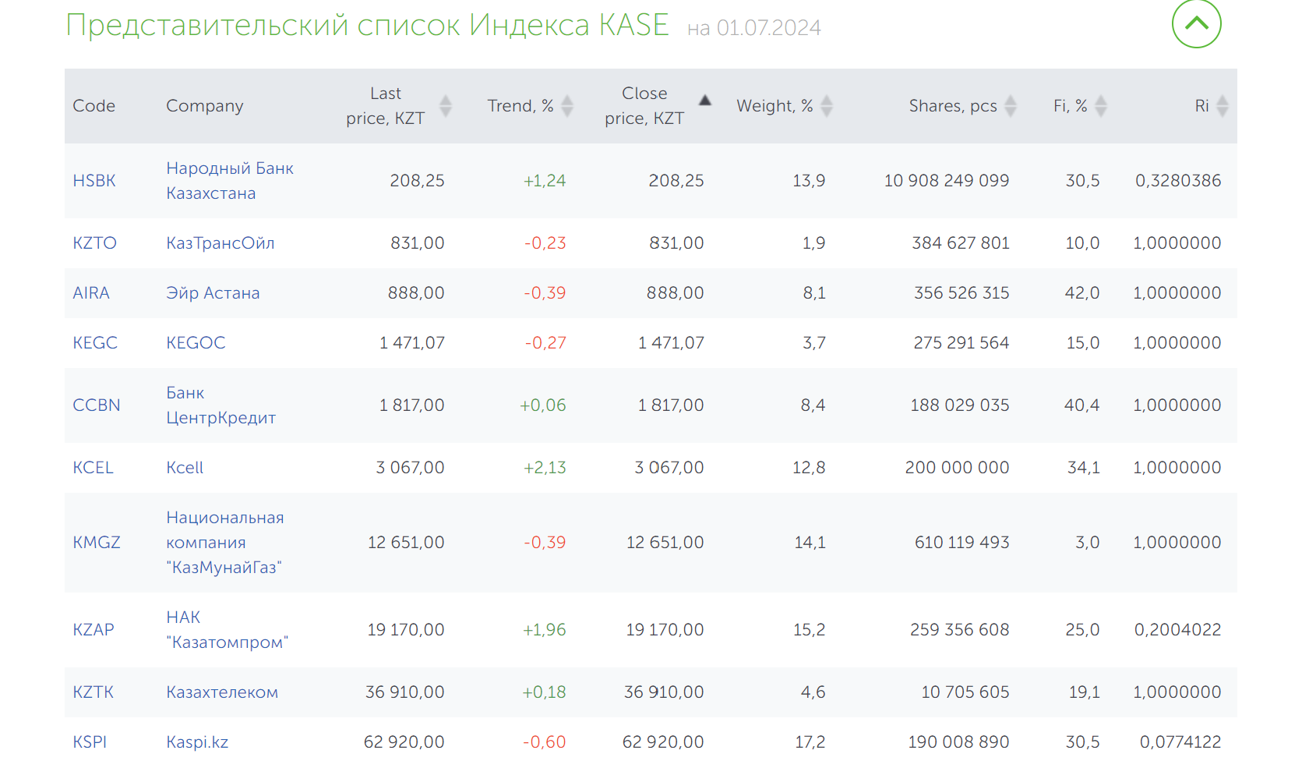
Task: Open Народный Банк Казахстана company page
Action: coord(230,181)
